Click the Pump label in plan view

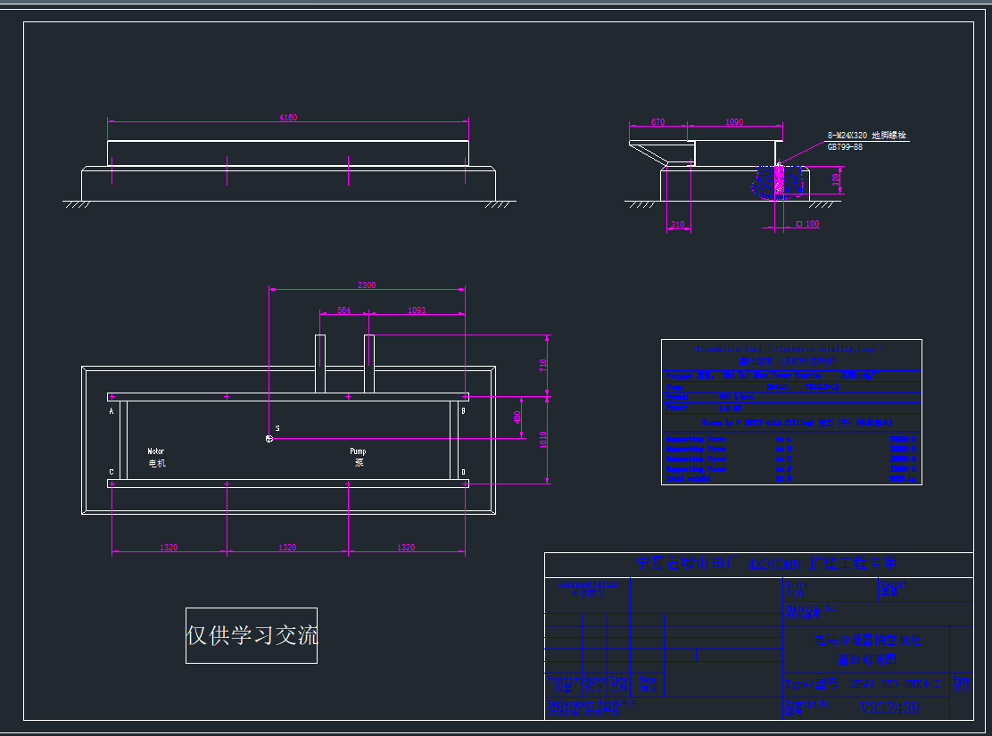click(x=358, y=451)
